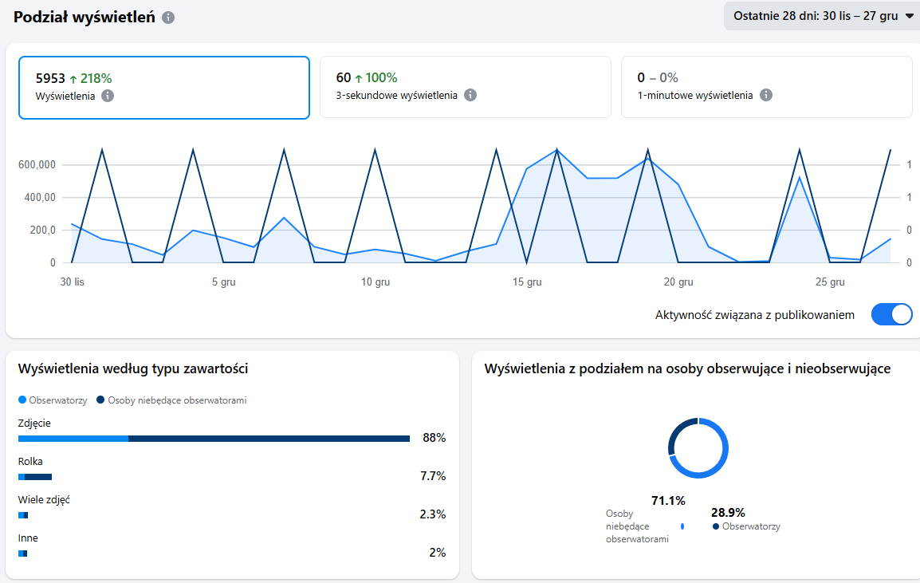920x583 pixels.
Task: Click the Inne views bar
Action: (x=22, y=553)
